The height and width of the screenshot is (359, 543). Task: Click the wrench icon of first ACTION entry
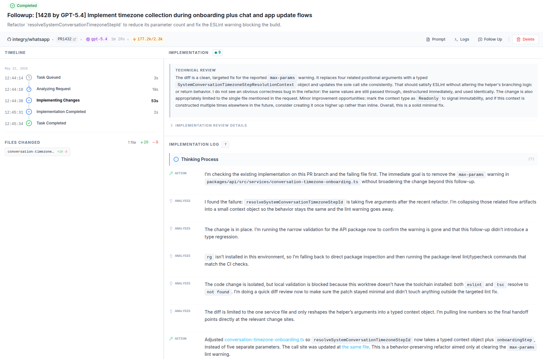(x=171, y=173)
